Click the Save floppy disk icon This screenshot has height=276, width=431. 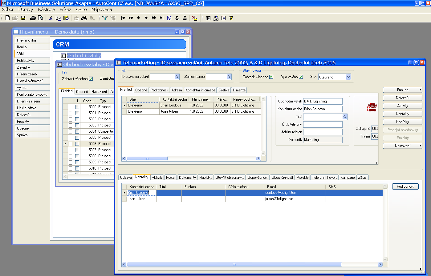tap(23, 18)
